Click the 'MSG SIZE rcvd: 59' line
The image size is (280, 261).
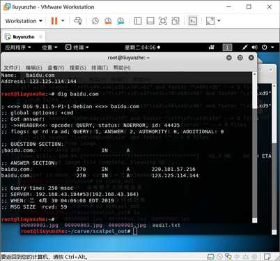34,207
